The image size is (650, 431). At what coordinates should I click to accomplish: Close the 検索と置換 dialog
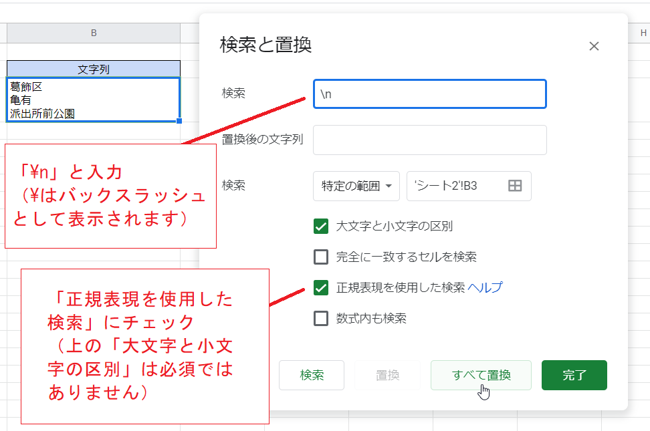pos(594,46)
